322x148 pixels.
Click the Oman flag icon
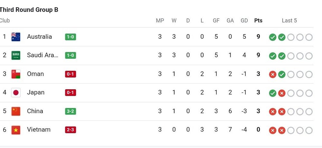(x=16, y=74)
